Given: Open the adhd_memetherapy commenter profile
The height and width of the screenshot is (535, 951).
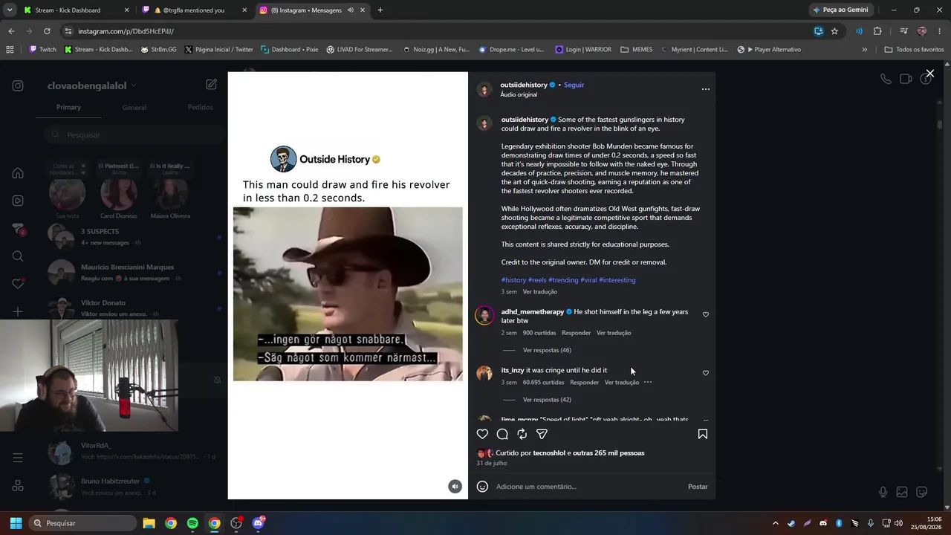Looking at the screenshot, I should [x=532, y=312].
